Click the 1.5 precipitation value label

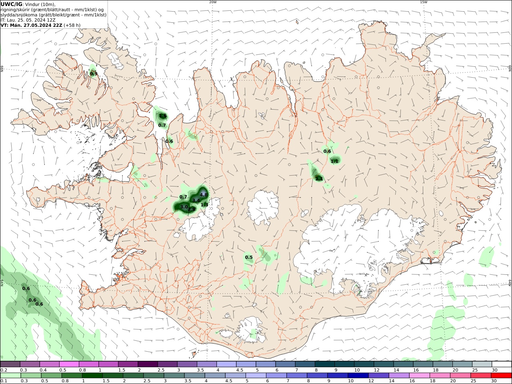[163, 116]
